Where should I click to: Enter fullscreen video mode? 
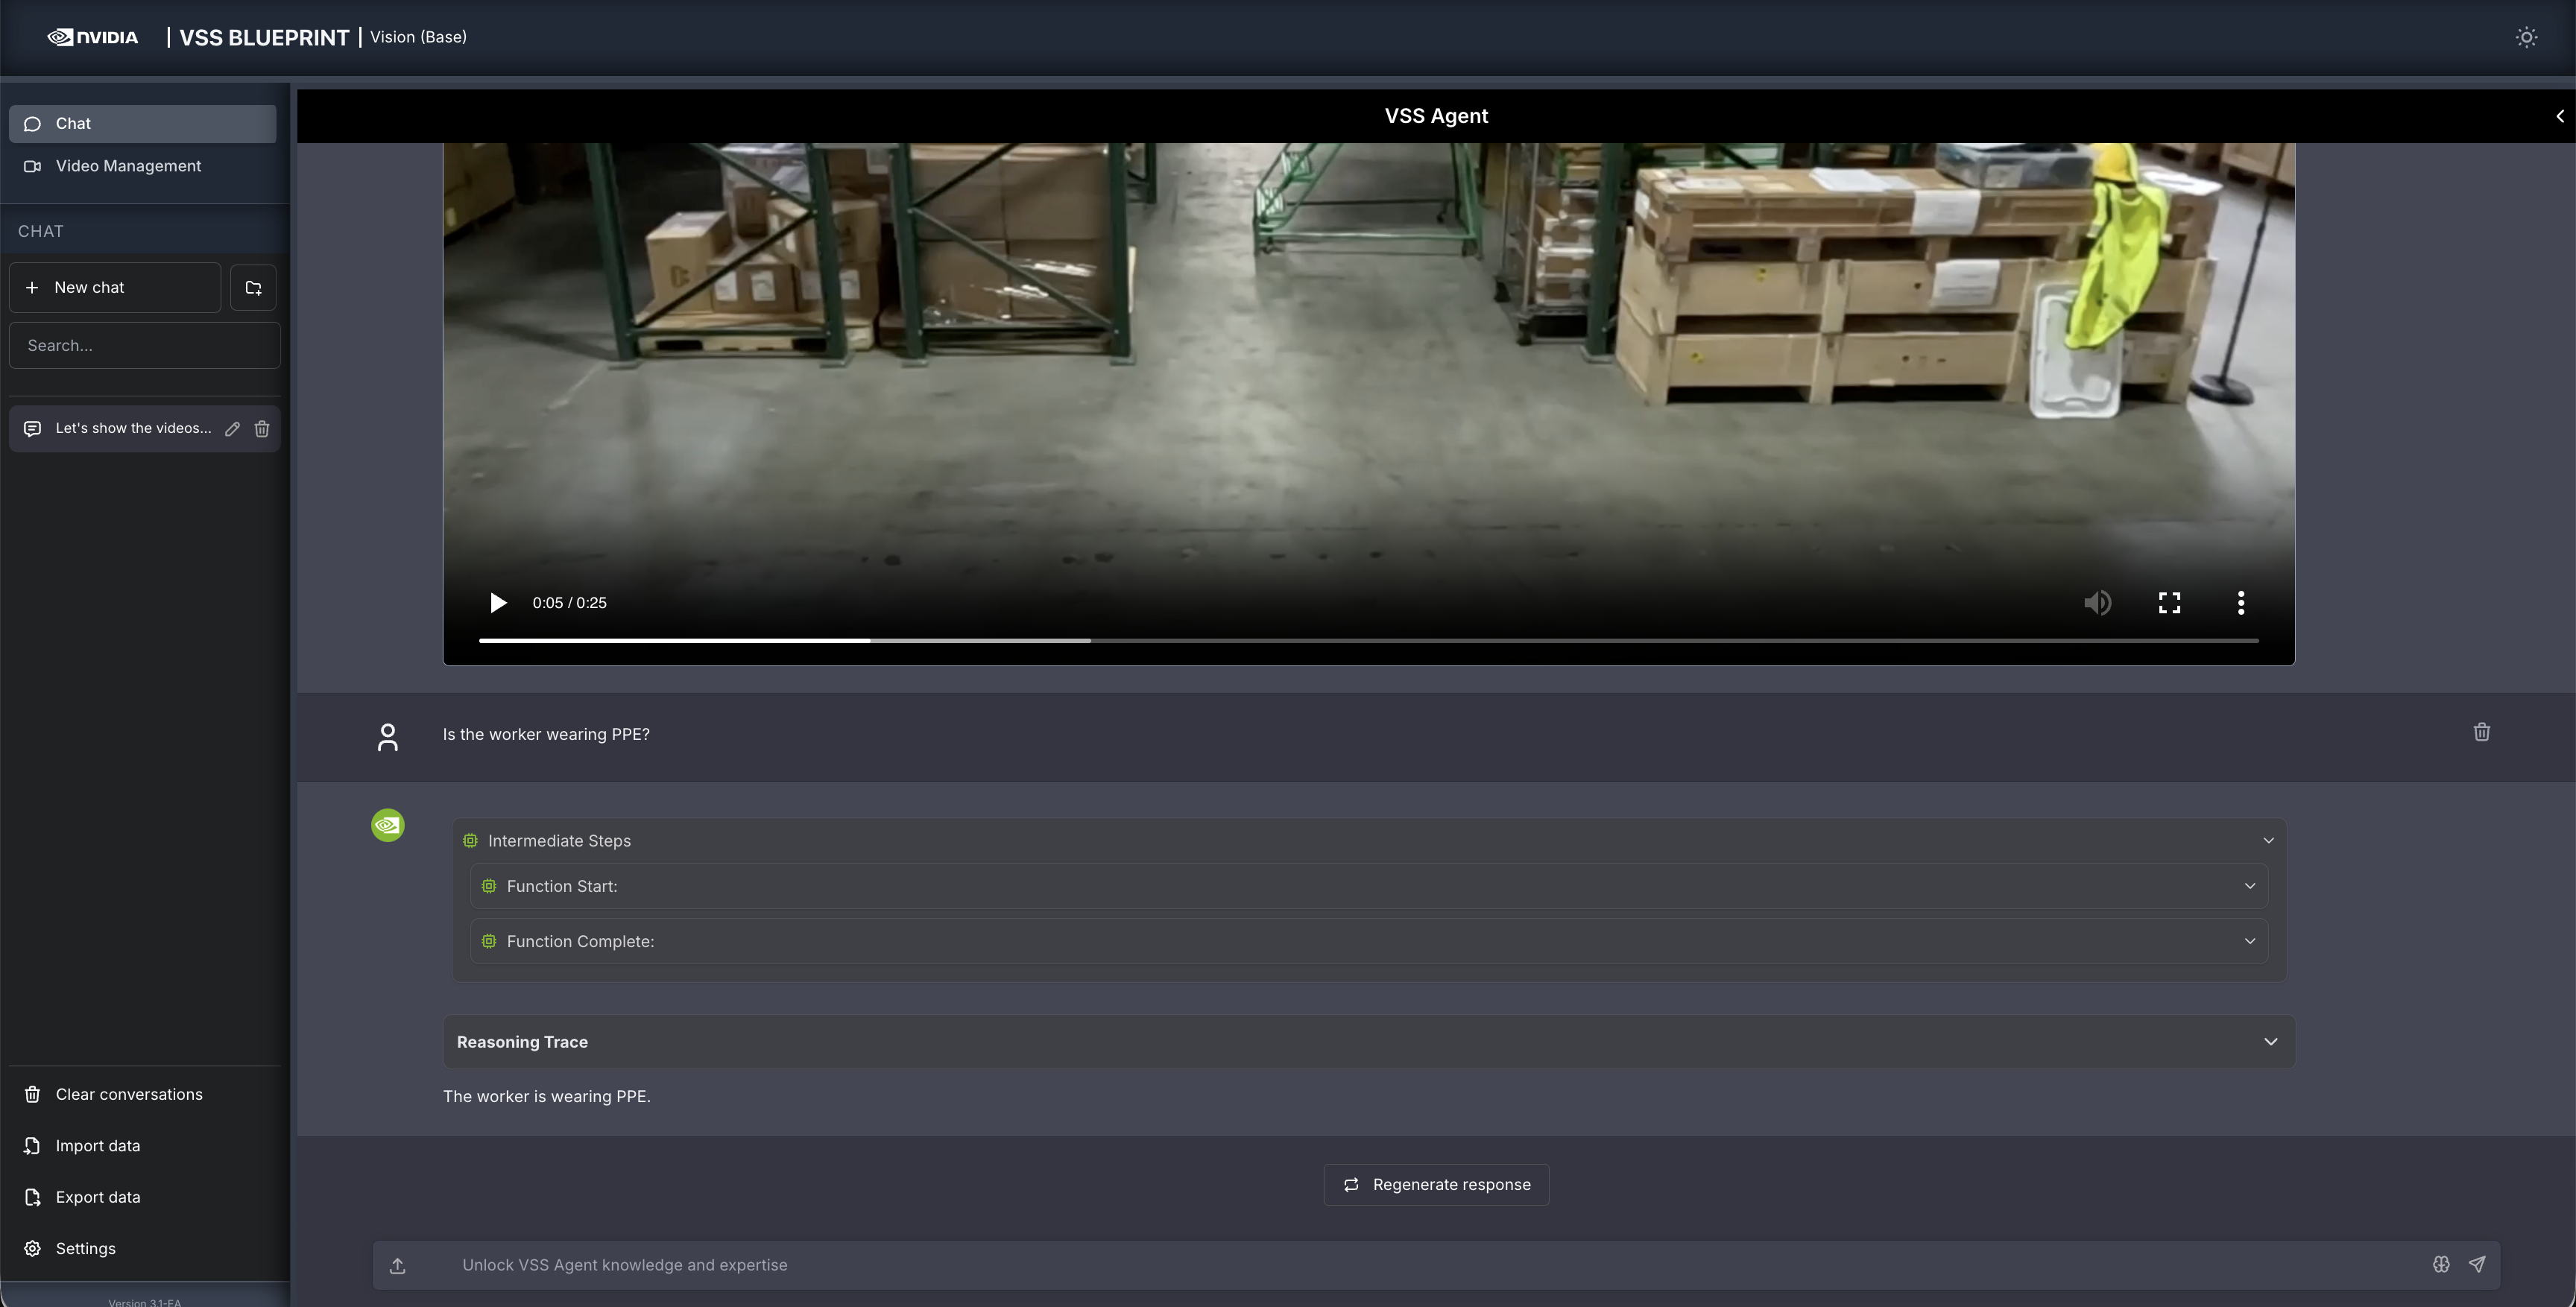click(x=2169, y=602)
